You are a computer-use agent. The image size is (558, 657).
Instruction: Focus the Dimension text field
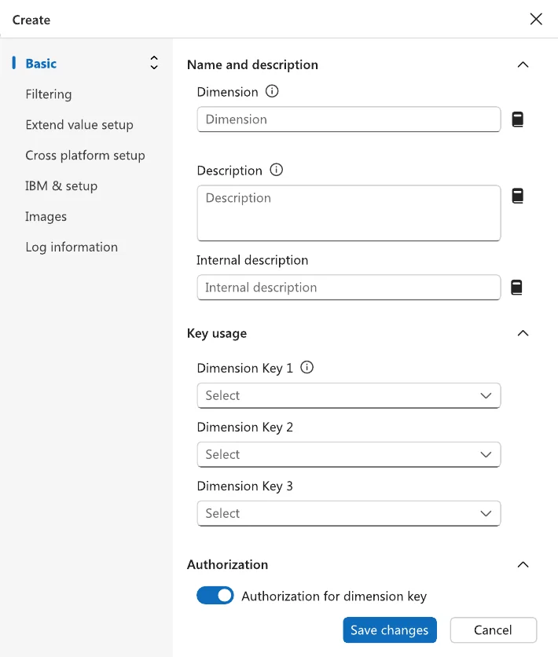[x=349, y=119]
